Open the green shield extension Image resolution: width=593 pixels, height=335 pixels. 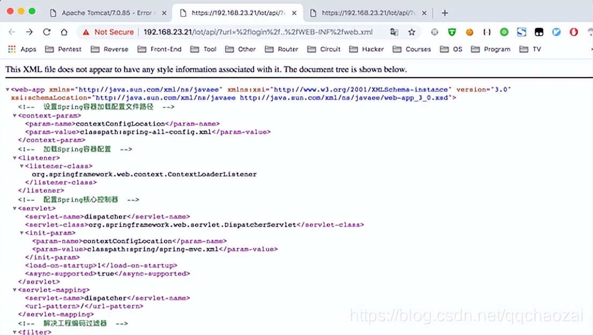452,32
